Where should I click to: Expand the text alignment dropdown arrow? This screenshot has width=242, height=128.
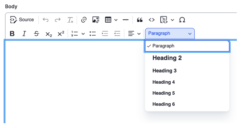139,34
